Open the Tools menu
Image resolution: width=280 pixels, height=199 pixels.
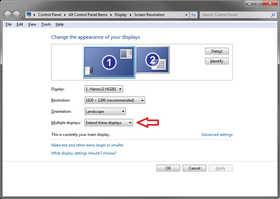[46, 24]
